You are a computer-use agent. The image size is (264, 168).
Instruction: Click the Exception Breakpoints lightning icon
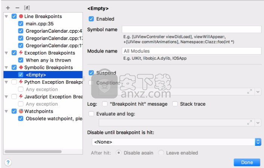coord(21,53)
